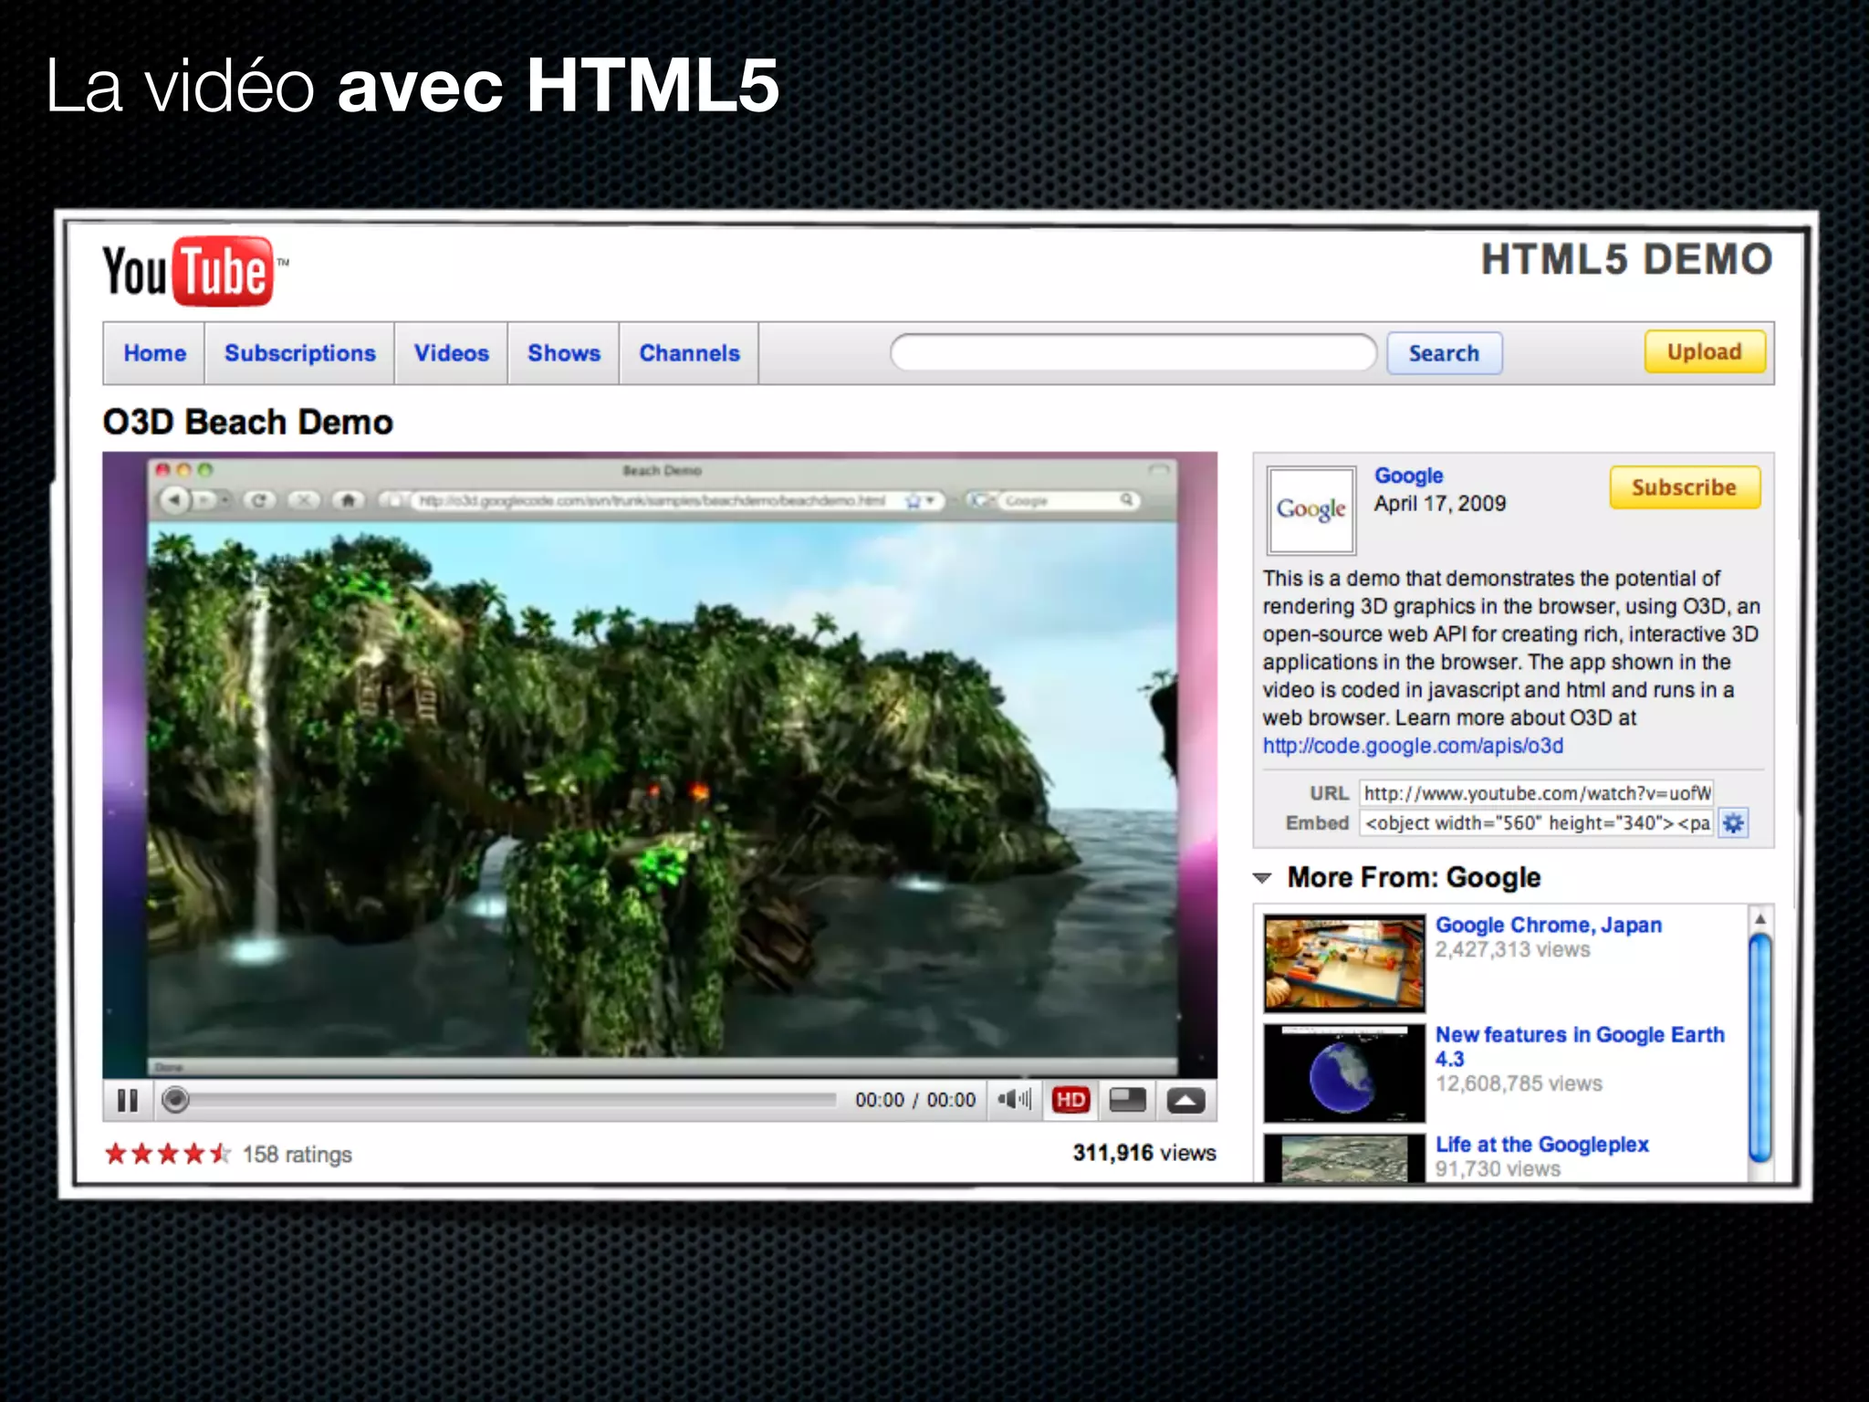Click the HTML5 DEMO heading
The height and width of the screenshot is (1402, 1869).
coord(1626,259)
